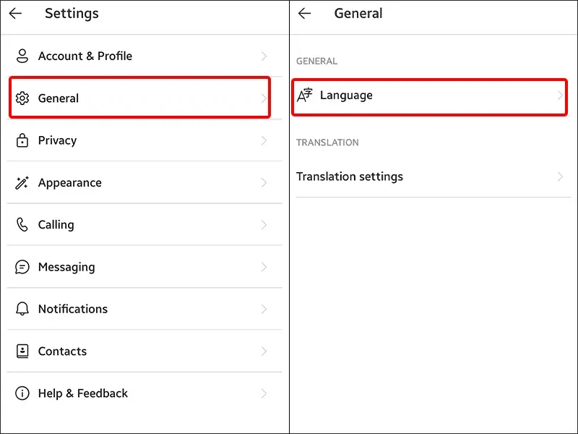Select the Account & Profile person icon
Image resolution: width=578 pixels, height=434 pixels.
[x=22, y=56]
